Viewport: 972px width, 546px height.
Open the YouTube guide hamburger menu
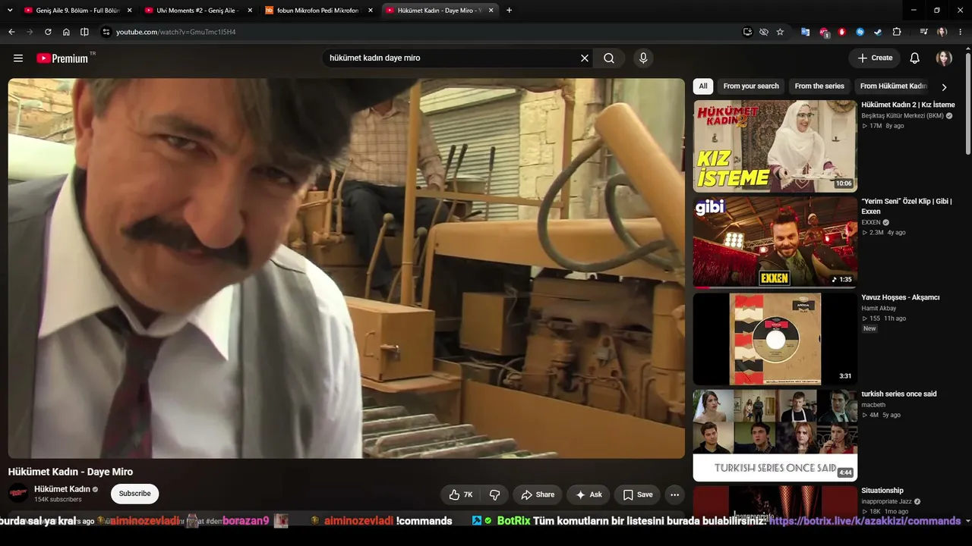click(18, 58)
